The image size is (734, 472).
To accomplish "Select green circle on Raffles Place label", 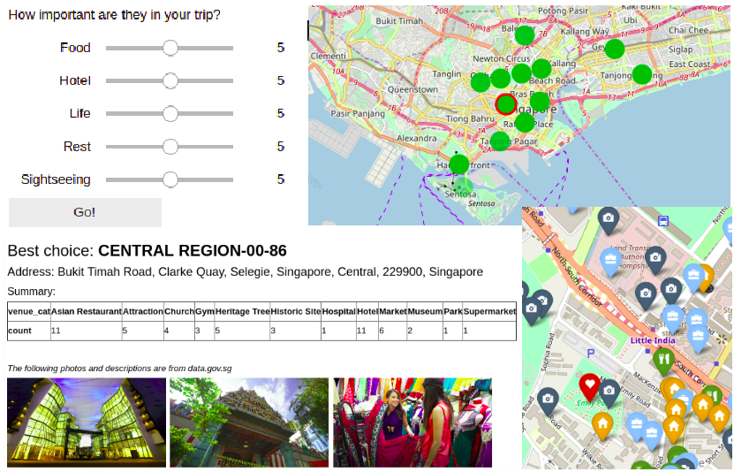I will (525, 123).
